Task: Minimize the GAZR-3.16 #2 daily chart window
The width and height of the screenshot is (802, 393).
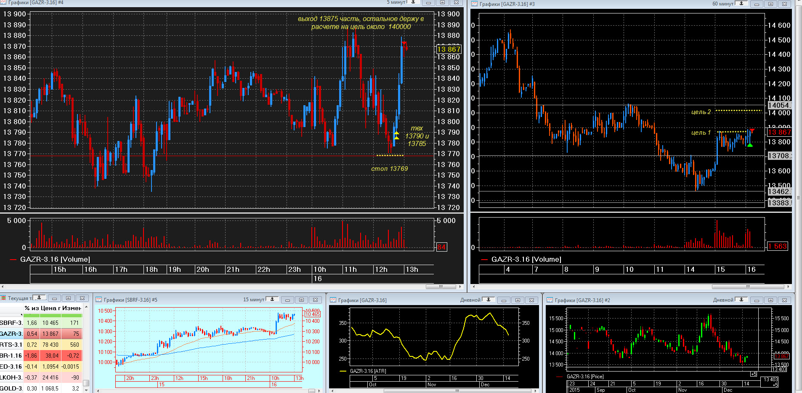Action: [757, 300]
